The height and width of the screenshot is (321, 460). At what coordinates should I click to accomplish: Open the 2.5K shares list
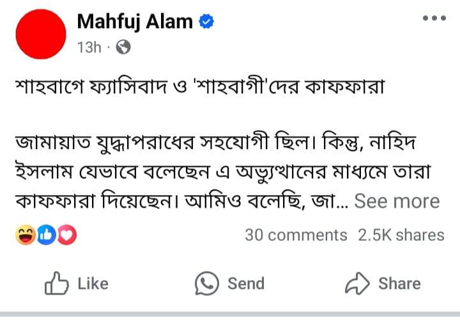401,235
